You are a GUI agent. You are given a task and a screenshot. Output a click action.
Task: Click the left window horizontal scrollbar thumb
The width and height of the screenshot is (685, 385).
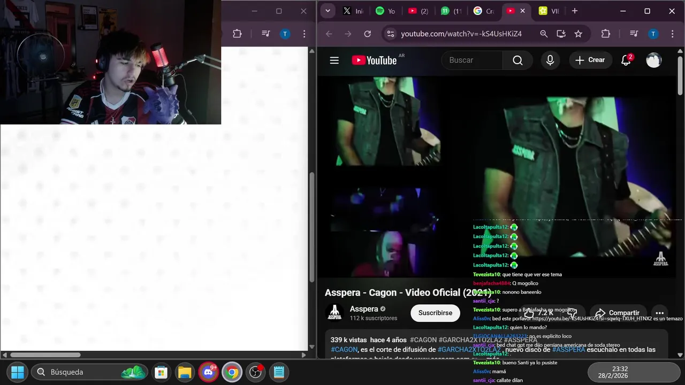(45, 355)
